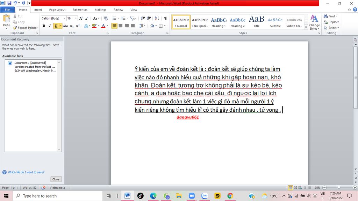Click the Vietnamese language status button

point(58,188)
